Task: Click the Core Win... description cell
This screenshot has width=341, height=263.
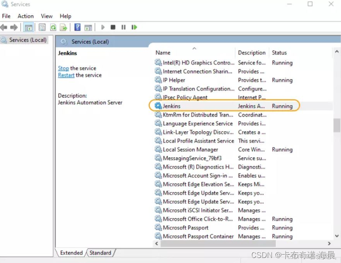Action: (x=251, y=149)
